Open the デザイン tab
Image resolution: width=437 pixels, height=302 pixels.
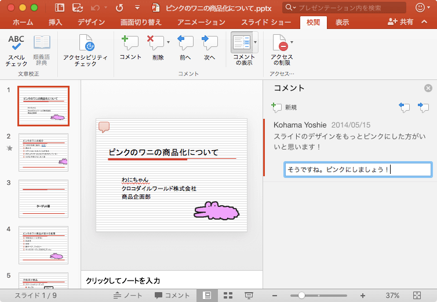91,22
